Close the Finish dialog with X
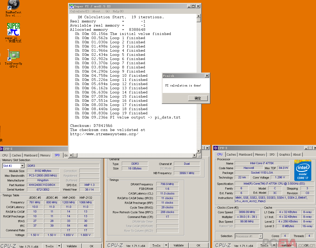This screenshot has height=248, width=316. coord(207,76)
